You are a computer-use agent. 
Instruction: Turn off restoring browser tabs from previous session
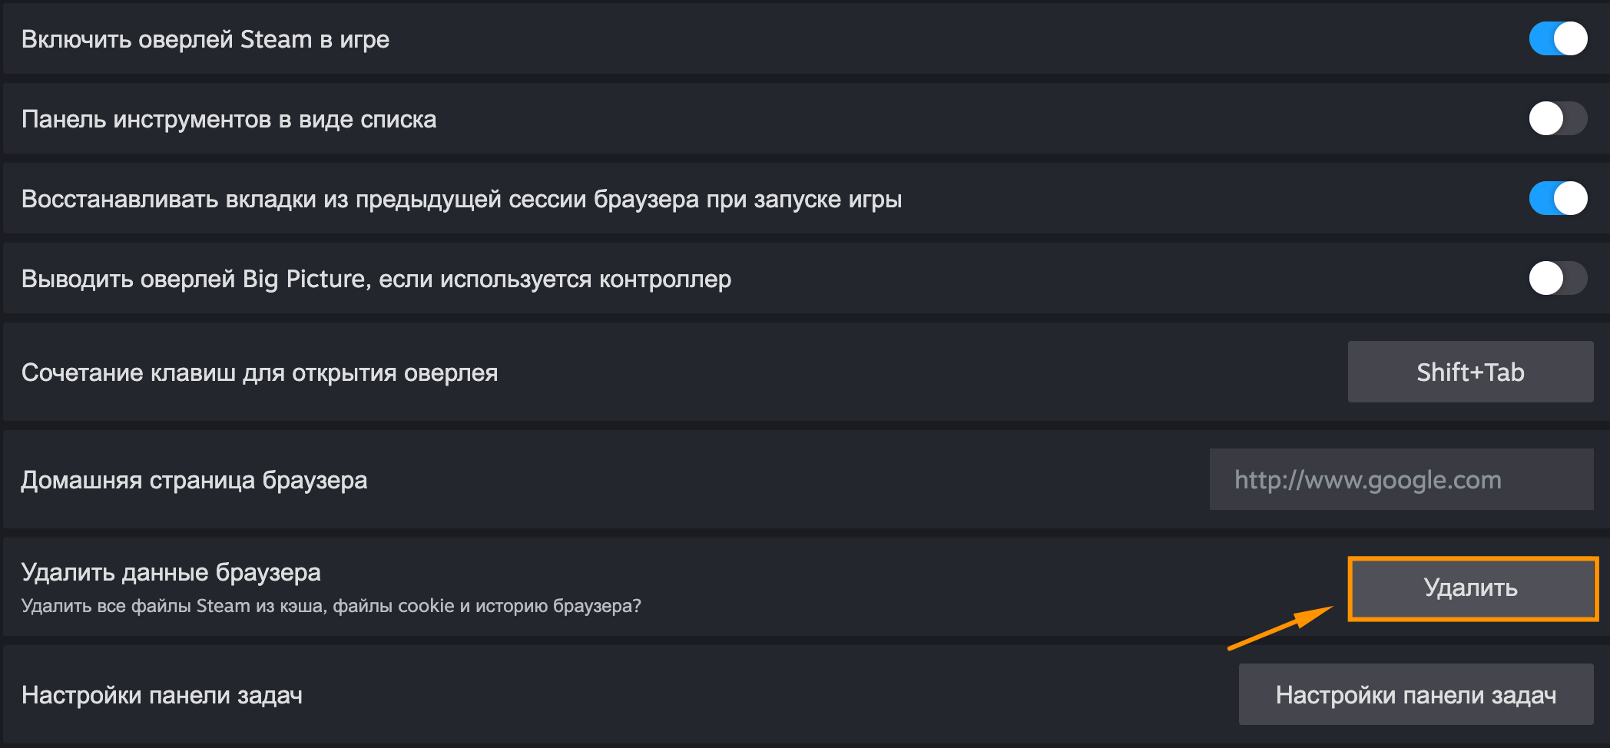(1558, 198)
